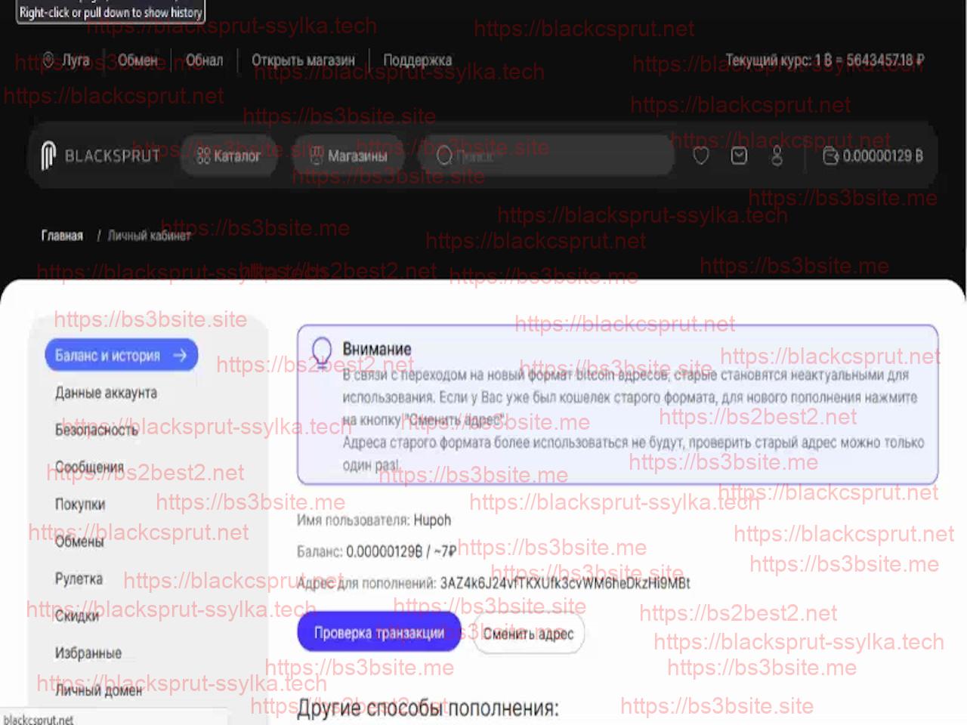Screen dimensions: 967x725
Task: Open Рулетка in the sidebar
Action: 79,578
